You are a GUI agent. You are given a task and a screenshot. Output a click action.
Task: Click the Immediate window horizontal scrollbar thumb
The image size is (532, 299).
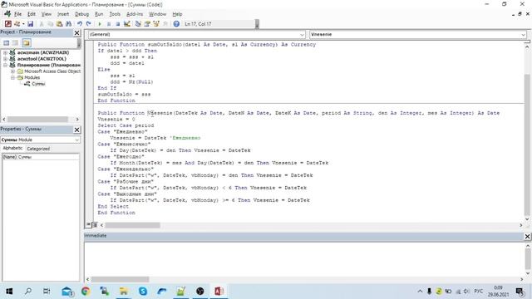pos(120,279)
